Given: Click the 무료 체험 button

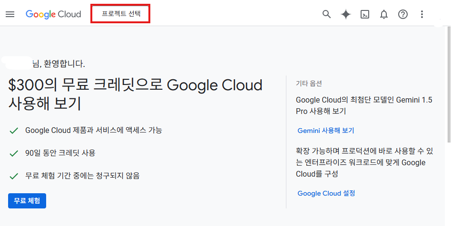Looking at the screenshot, I should tap(27, 201).
